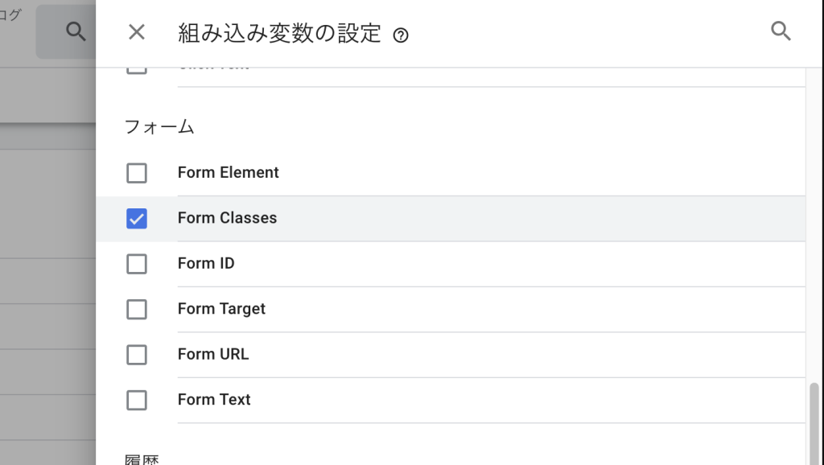Click the Form Target label text

[221, 309]
